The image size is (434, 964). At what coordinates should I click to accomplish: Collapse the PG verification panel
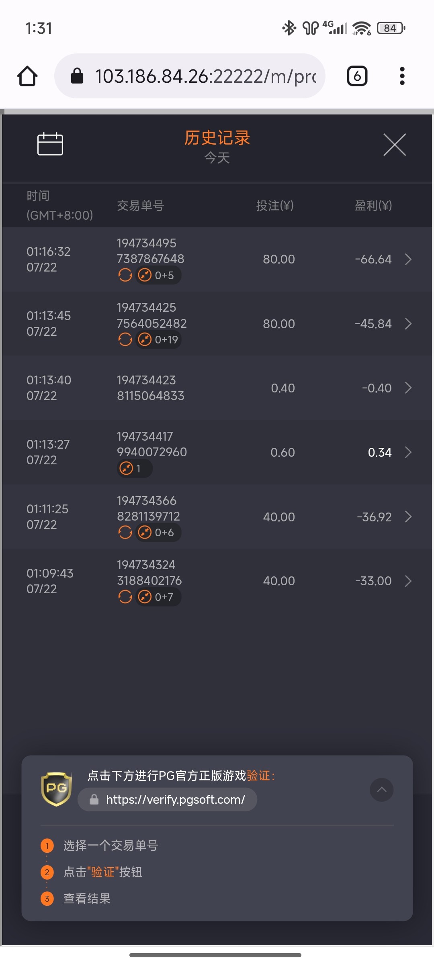pyautogui.click(x=381, y=790)
